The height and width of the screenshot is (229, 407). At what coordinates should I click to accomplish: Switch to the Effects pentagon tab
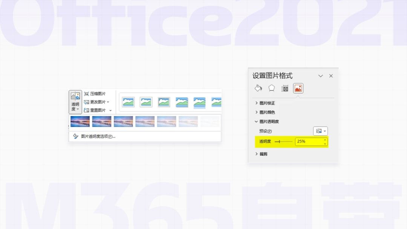pyautogui.click(x=271, y=88)
